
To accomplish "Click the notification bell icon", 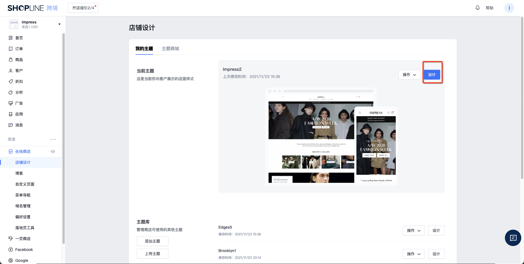I will (x=477, y=8).
